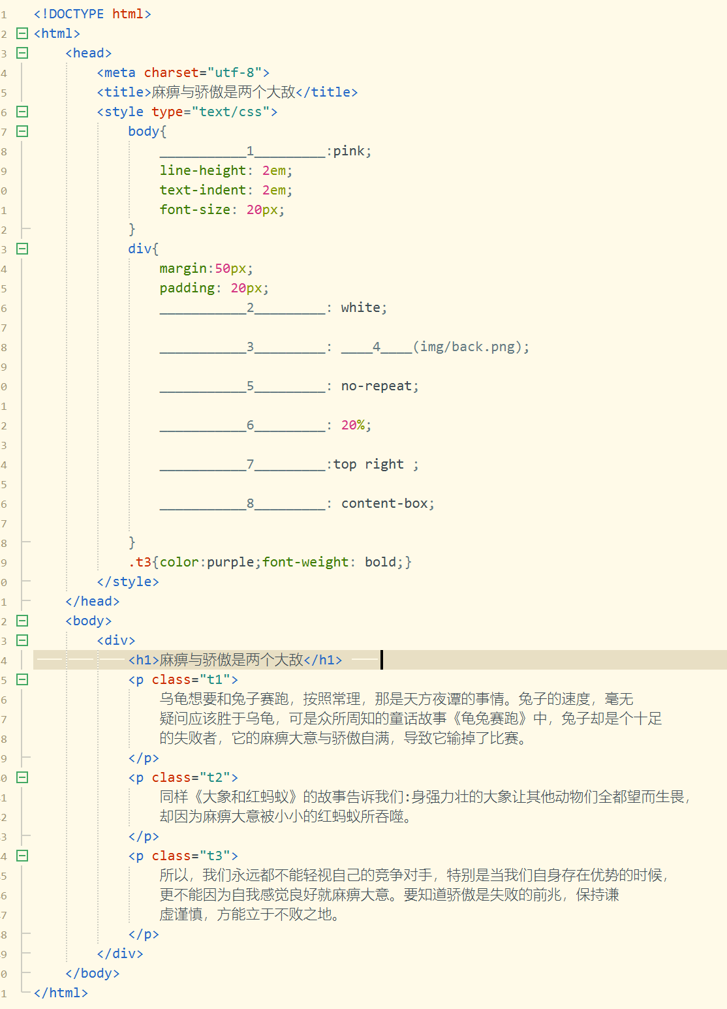
Task: Collapse the <html> tag fold marker
Action: pyautogui.click(x=22, y=33)
